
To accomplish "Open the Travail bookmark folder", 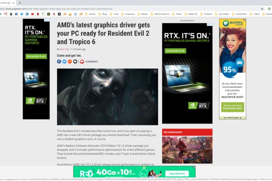I will 177,14.
